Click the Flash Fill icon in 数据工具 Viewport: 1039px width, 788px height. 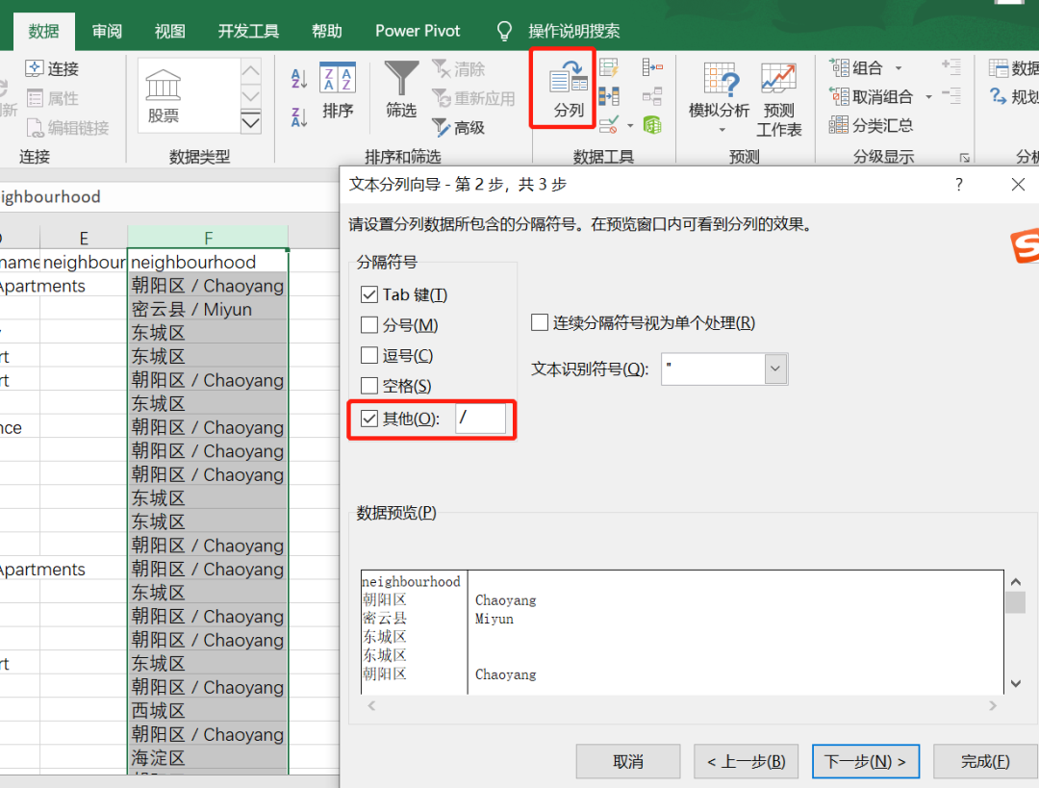(609, 67)
